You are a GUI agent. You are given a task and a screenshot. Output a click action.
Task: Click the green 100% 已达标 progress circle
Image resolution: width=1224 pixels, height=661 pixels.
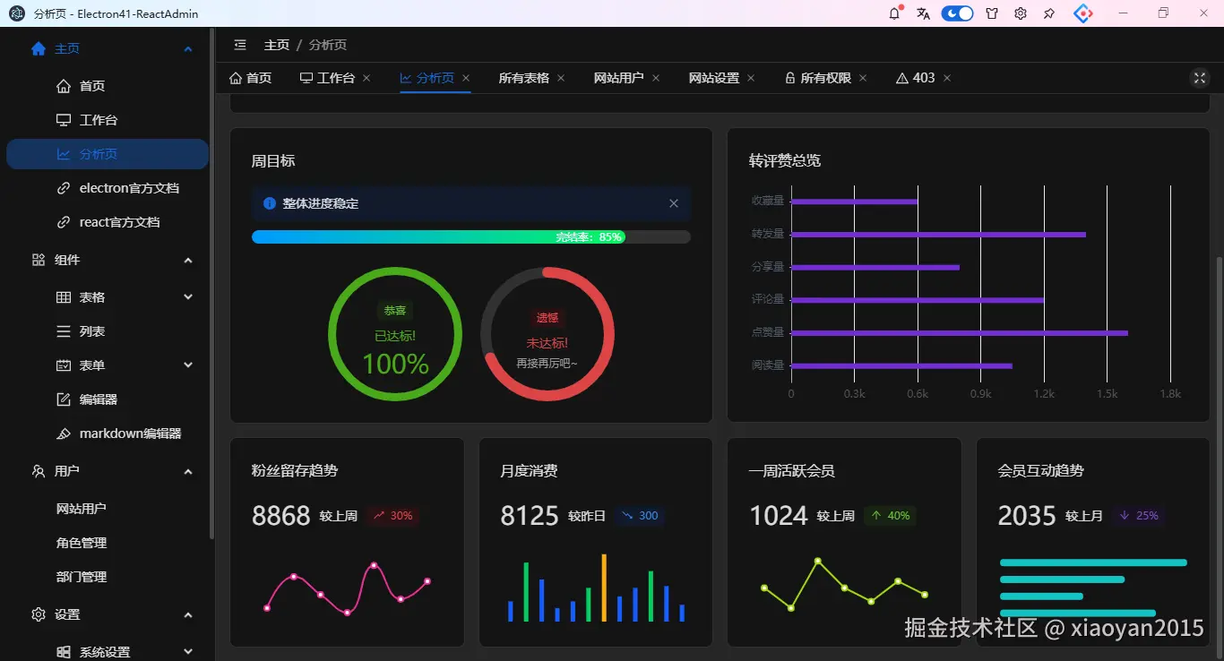(395, 334)
